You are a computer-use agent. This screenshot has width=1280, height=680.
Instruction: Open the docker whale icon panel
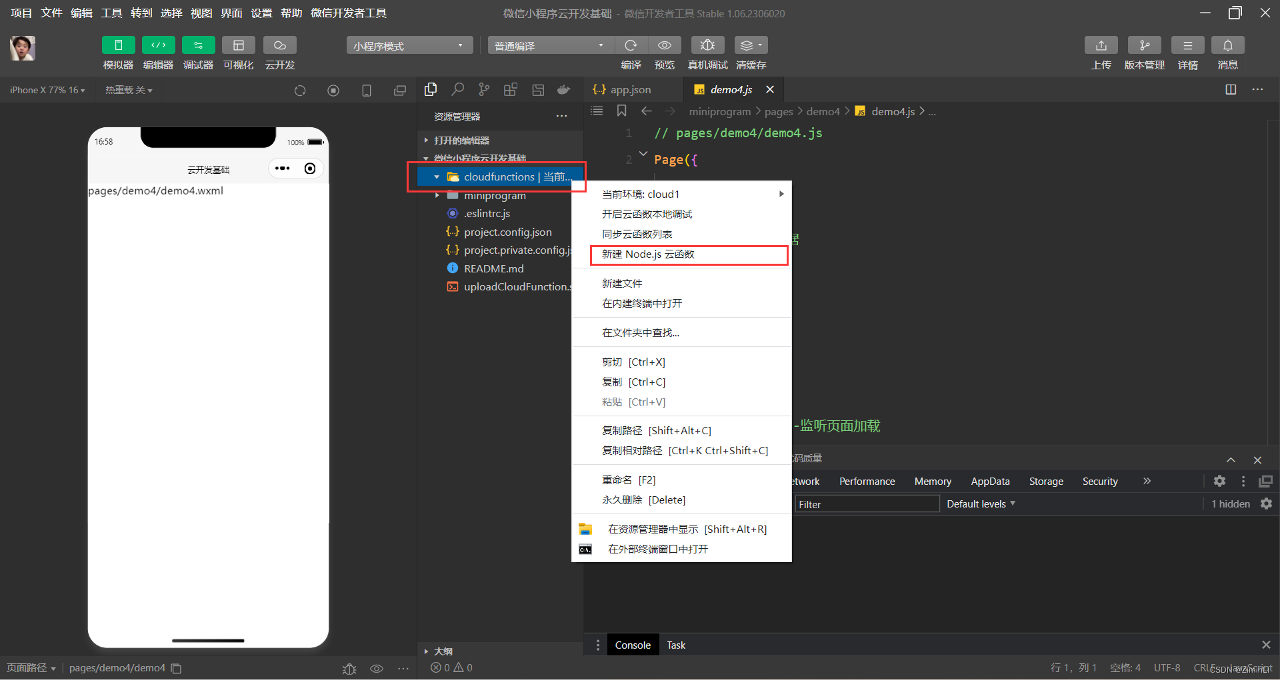pos(564,89)
